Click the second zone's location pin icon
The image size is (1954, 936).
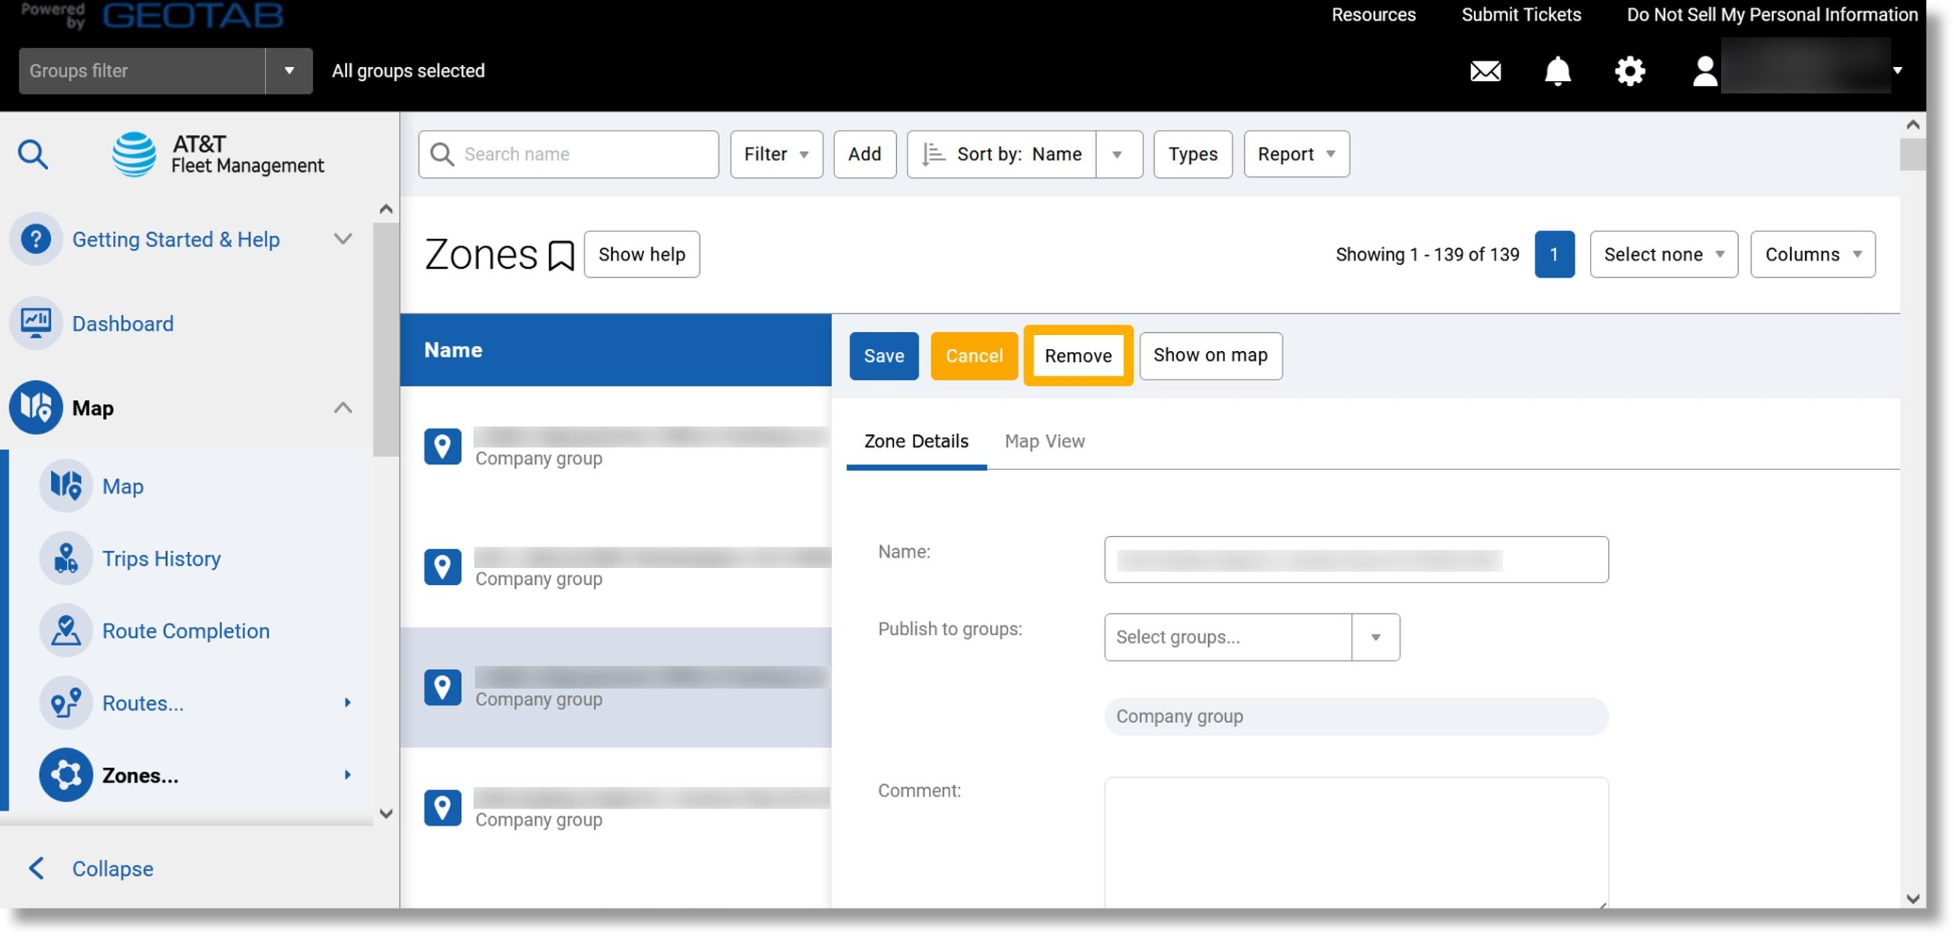(443, 567)
